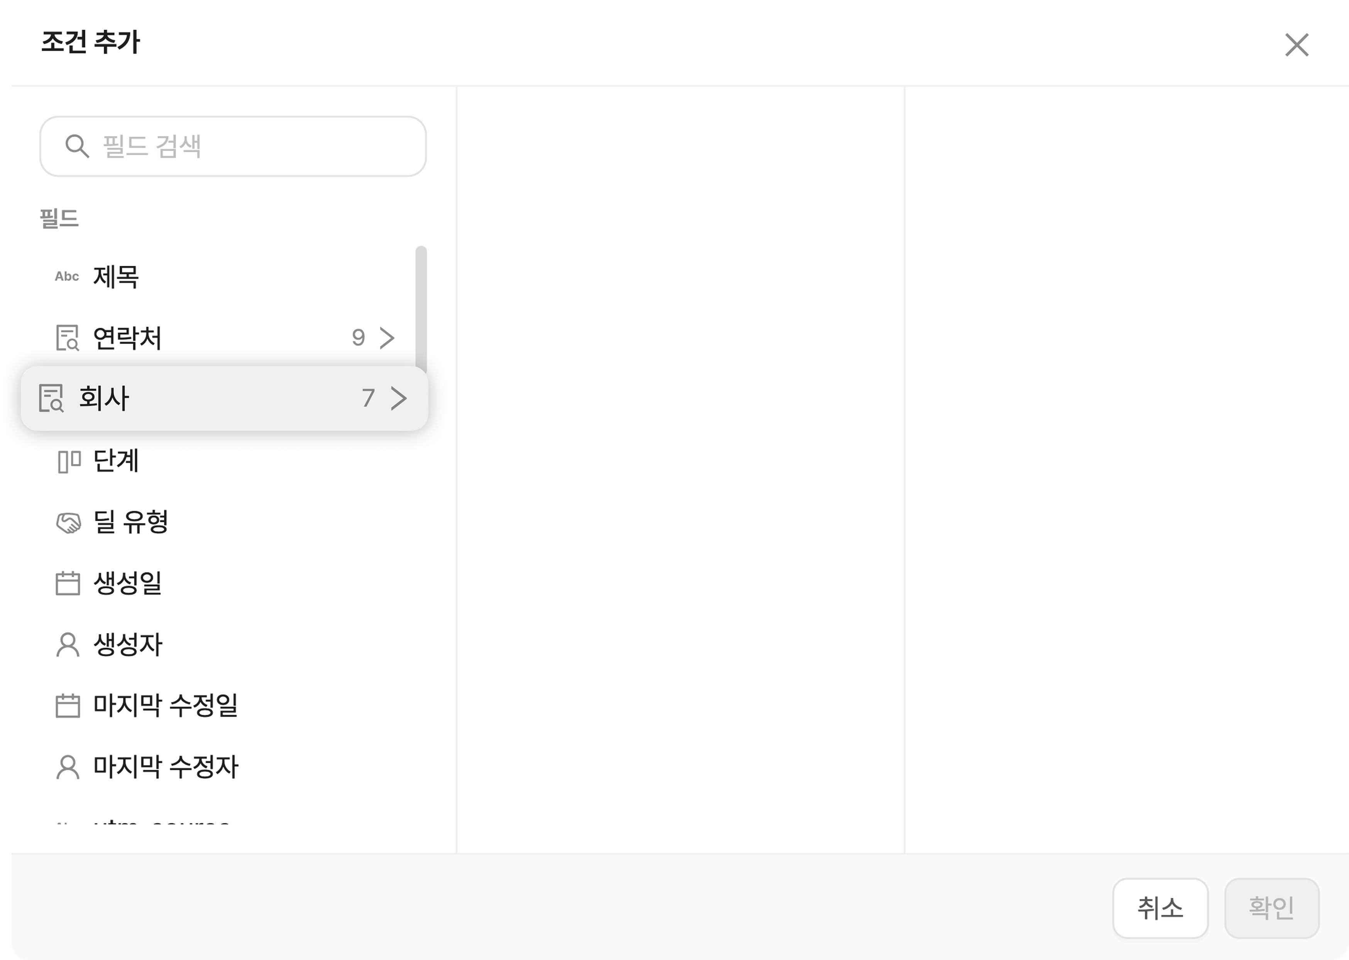The width and height of the screenshot is (1349, 960).
Task: Expand the 연락처 submenu chevron
Action: [387, 337]
